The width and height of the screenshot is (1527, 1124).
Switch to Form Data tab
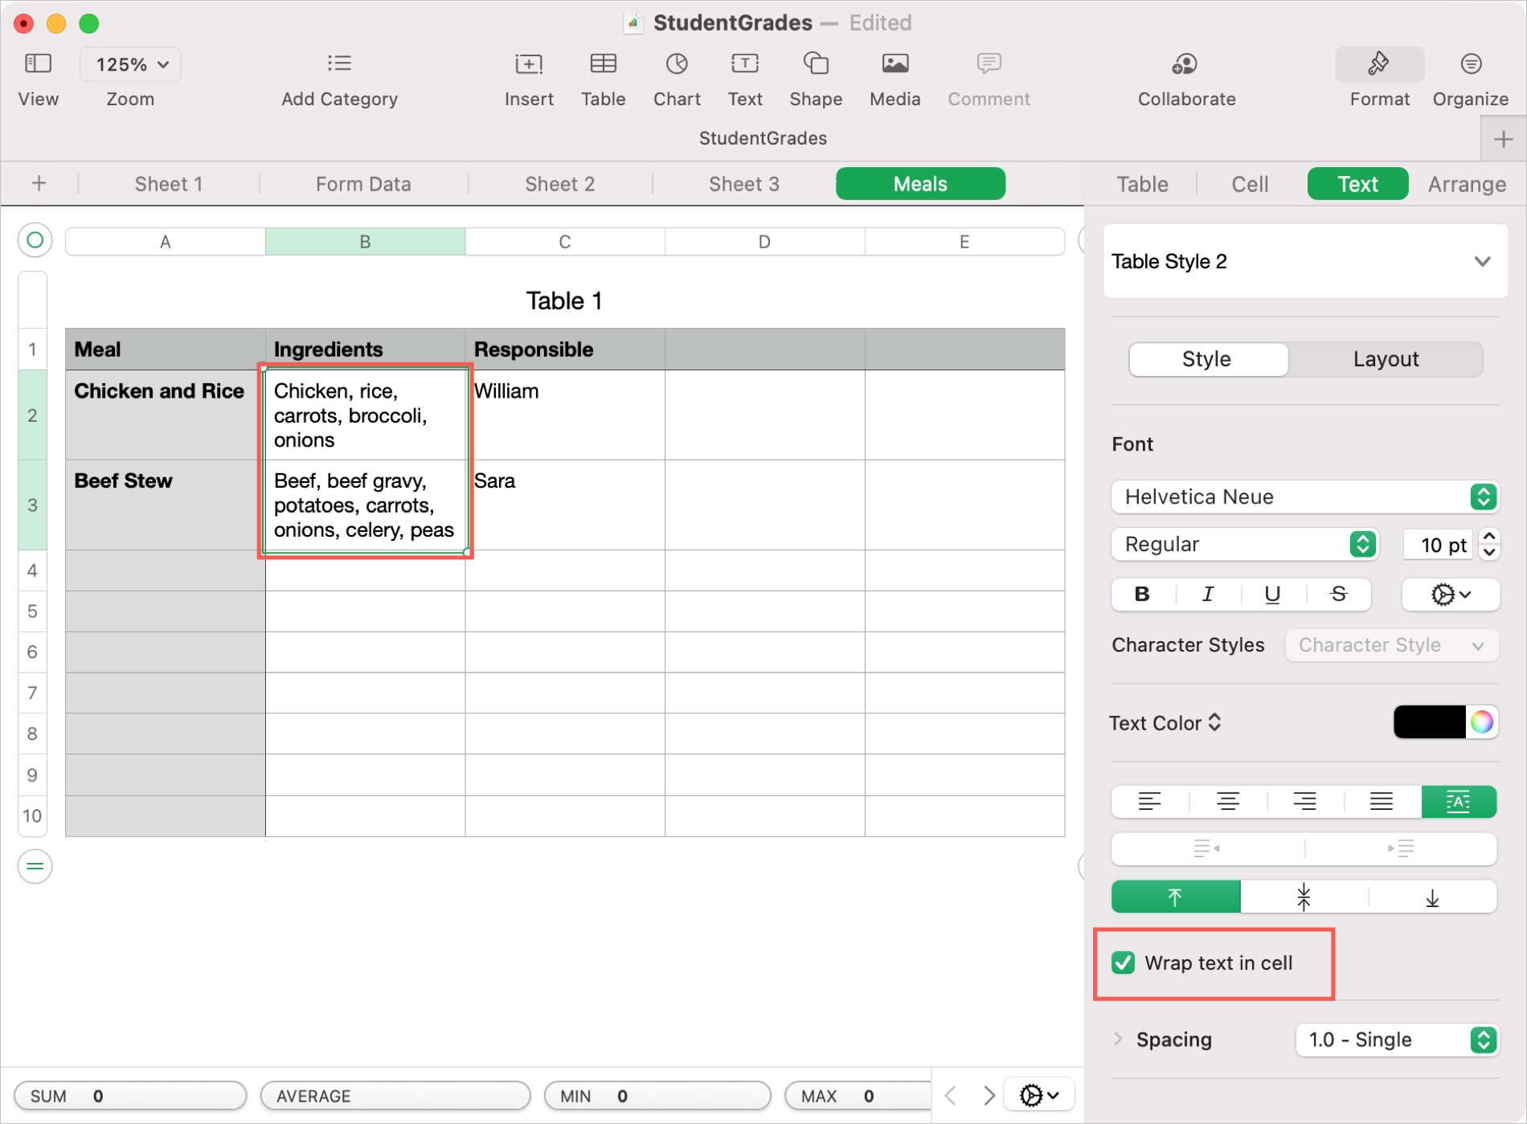363,184
